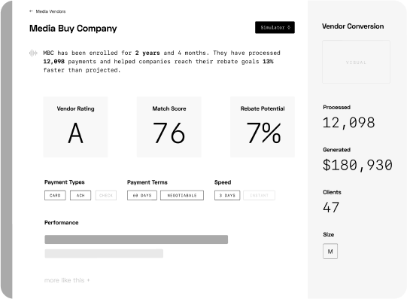The height and width of the screenshot is (299, 407).
Task: Toggle the CARD payment type chip
Action: pyautogui.click(x=55, y=195)
